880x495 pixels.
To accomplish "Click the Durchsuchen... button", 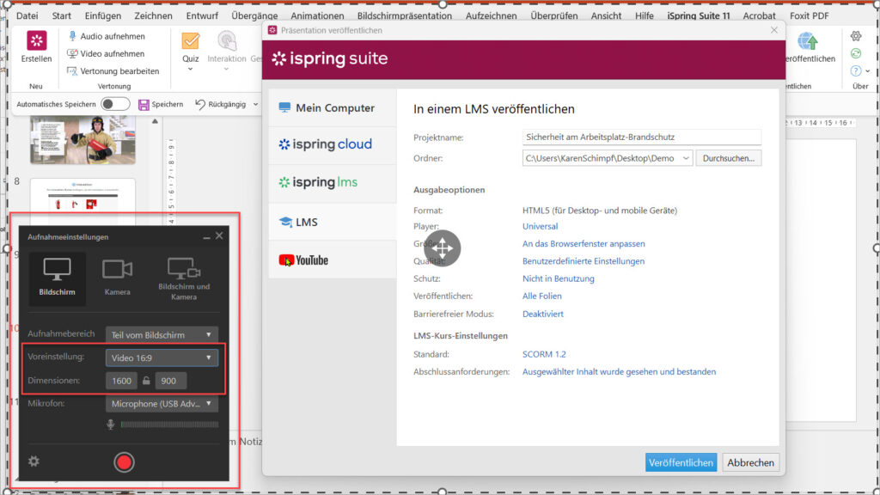I will point(729,158).
